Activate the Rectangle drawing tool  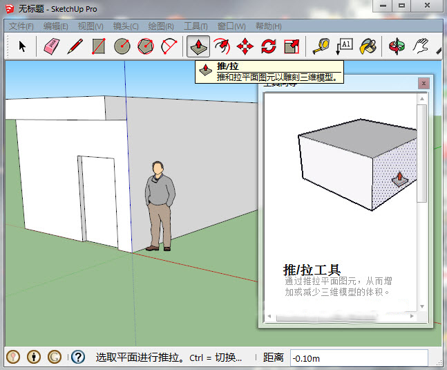[99, 46]
